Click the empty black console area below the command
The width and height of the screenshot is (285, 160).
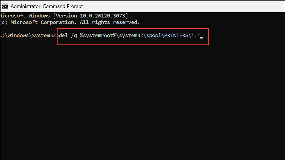(142, 104)
